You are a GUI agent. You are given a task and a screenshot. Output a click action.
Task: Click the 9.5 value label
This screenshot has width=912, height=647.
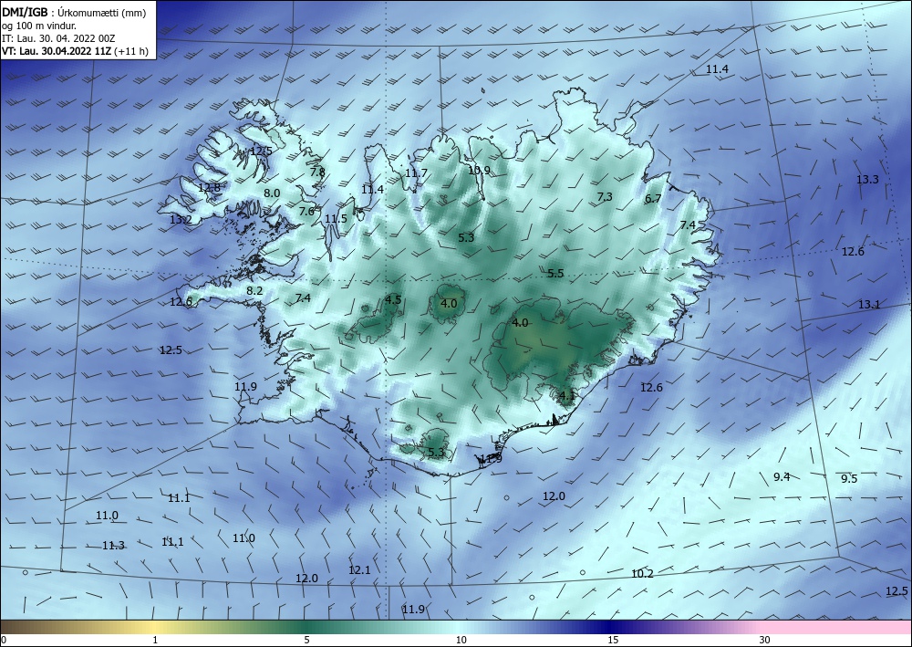[849, 479]
